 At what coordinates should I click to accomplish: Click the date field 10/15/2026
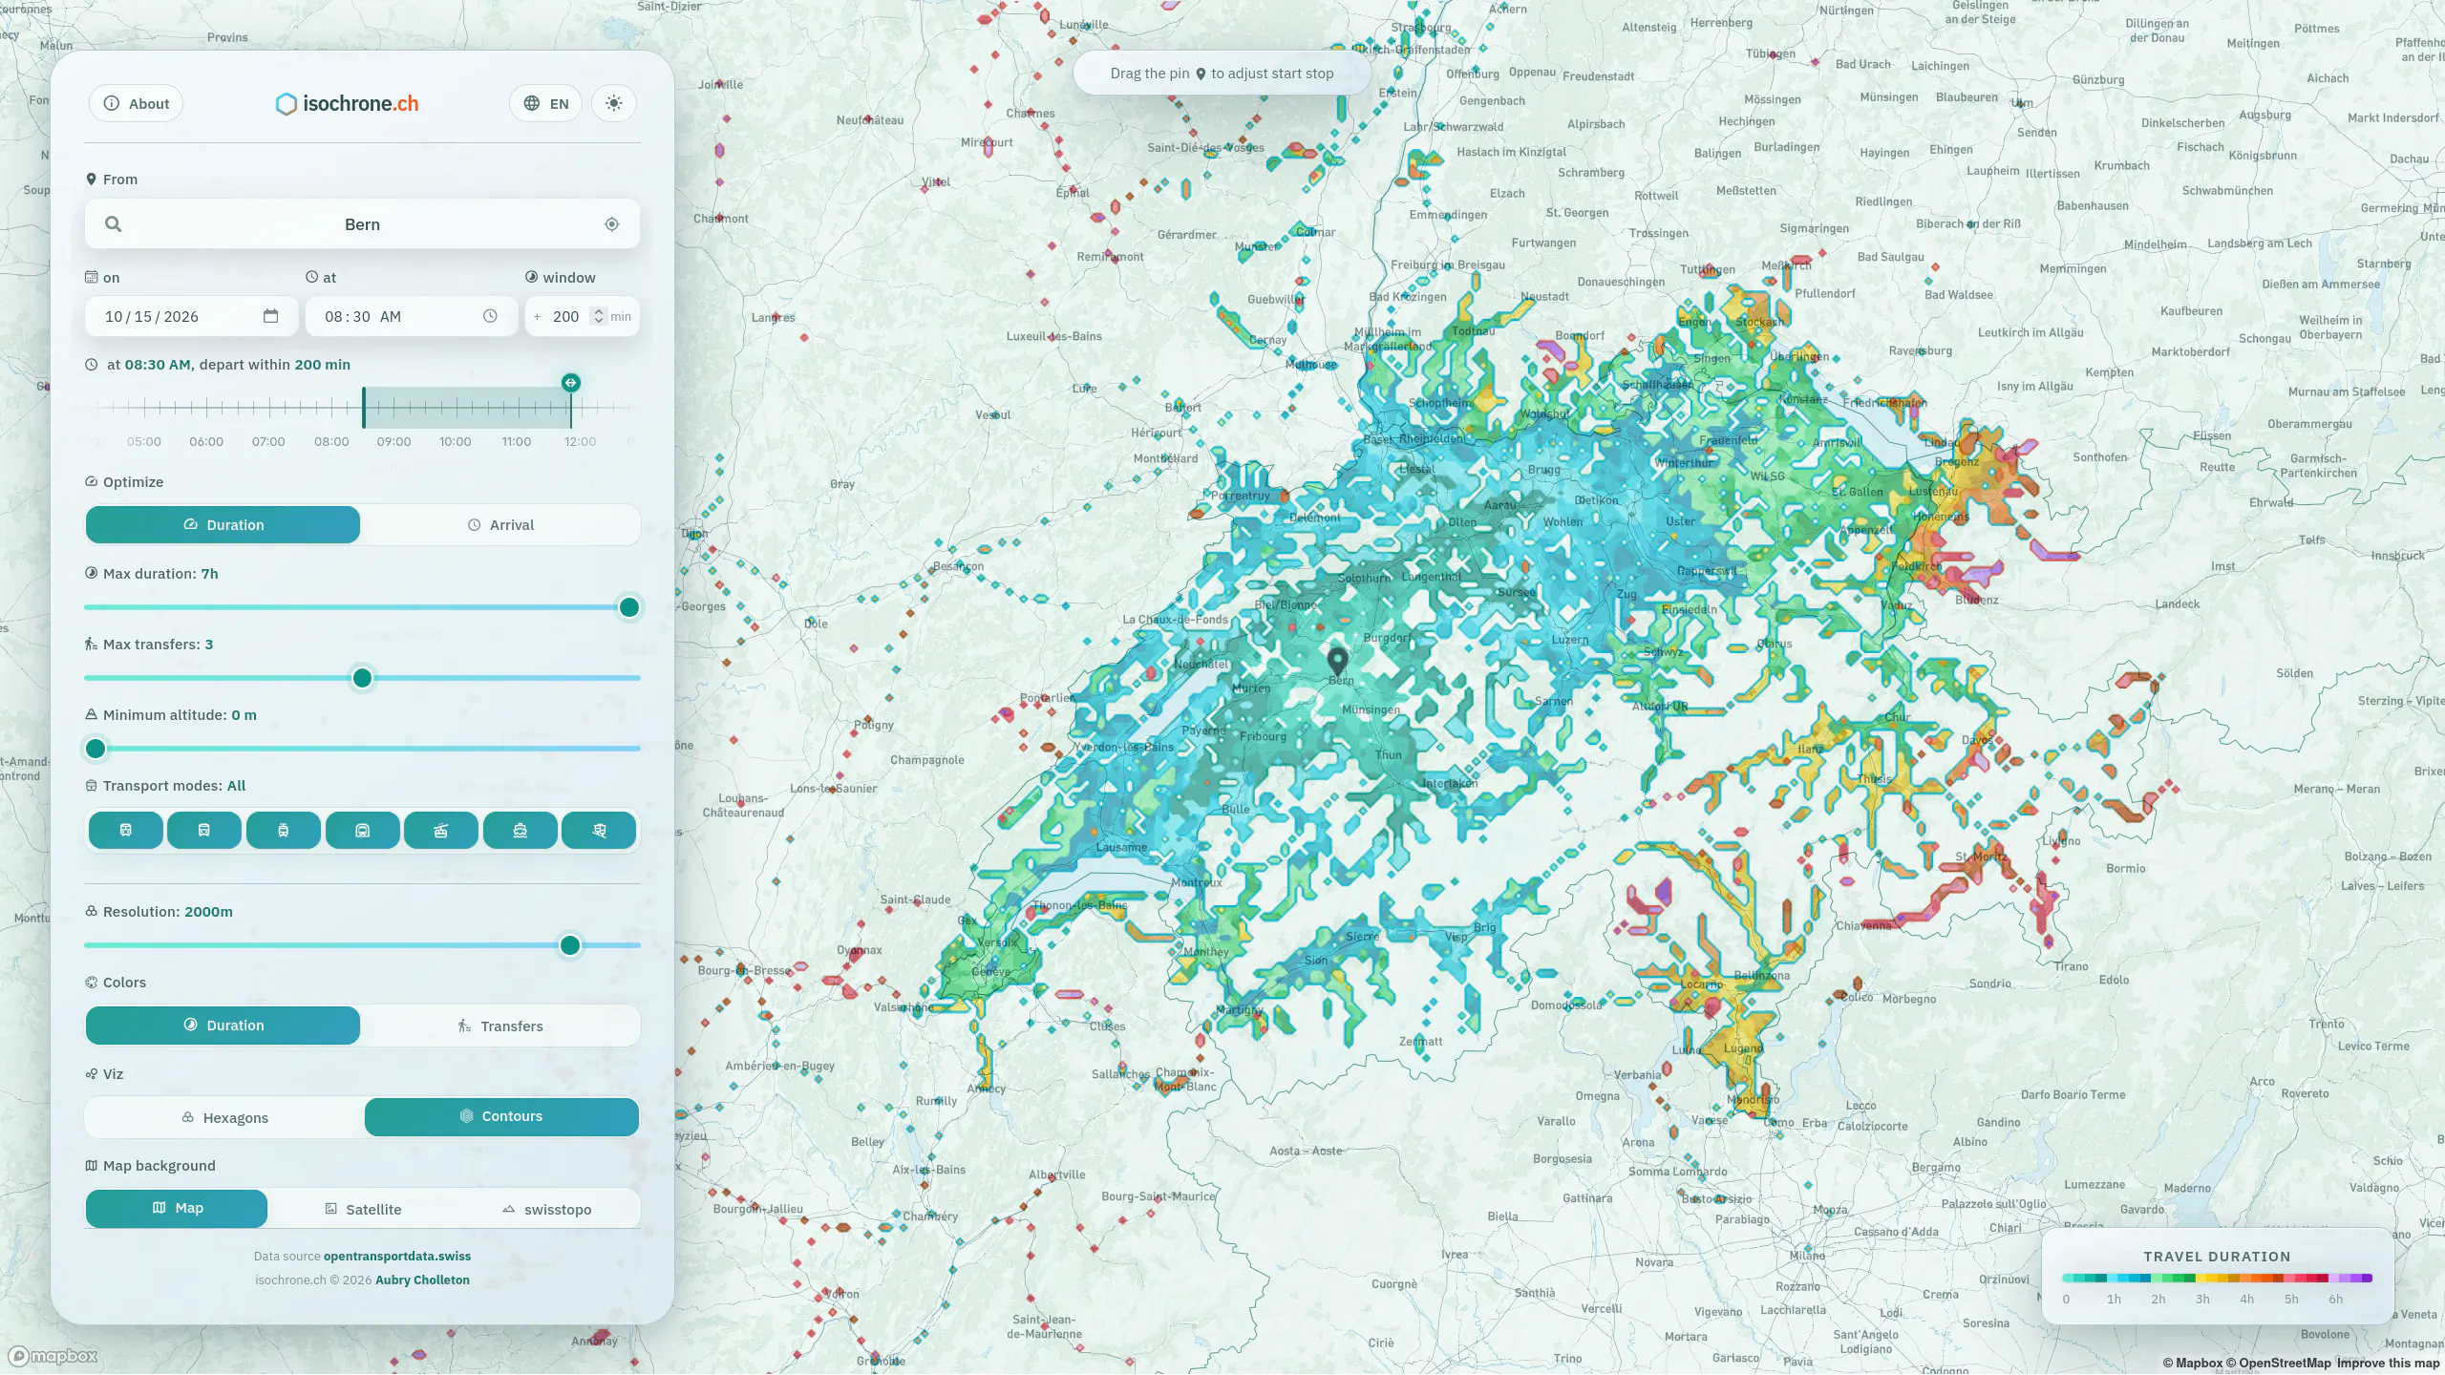click(x=192, y=316)
